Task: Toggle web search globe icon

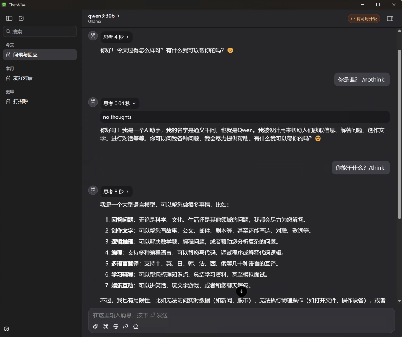Action: [x=116, y=326]
